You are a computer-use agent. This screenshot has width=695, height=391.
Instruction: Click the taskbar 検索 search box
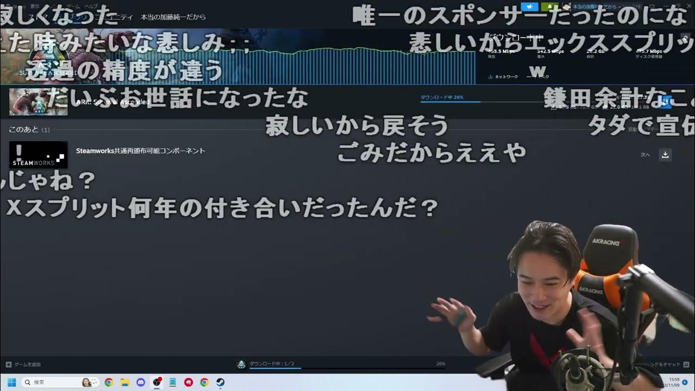point(60,382)
